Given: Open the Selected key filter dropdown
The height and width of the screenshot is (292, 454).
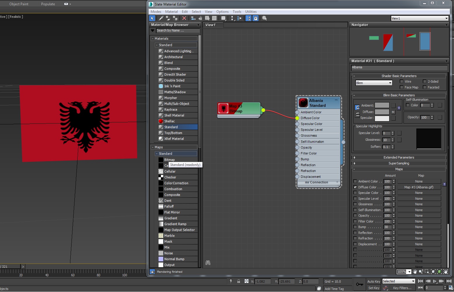Looking at the screenshot, I should coord(399,281).
